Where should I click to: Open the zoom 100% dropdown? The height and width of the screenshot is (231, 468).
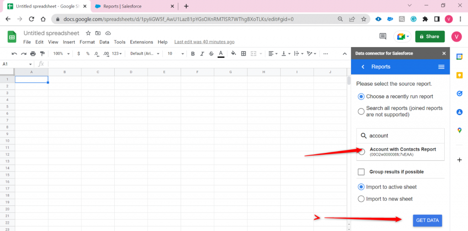(61, 54)
